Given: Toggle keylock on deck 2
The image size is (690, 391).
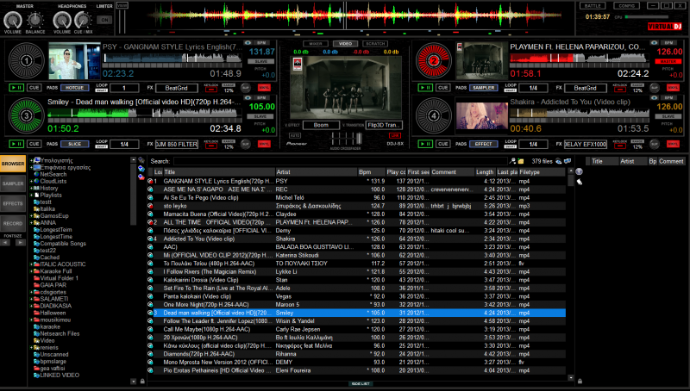Looking at the screenshot, I should (x=620, y=90).
